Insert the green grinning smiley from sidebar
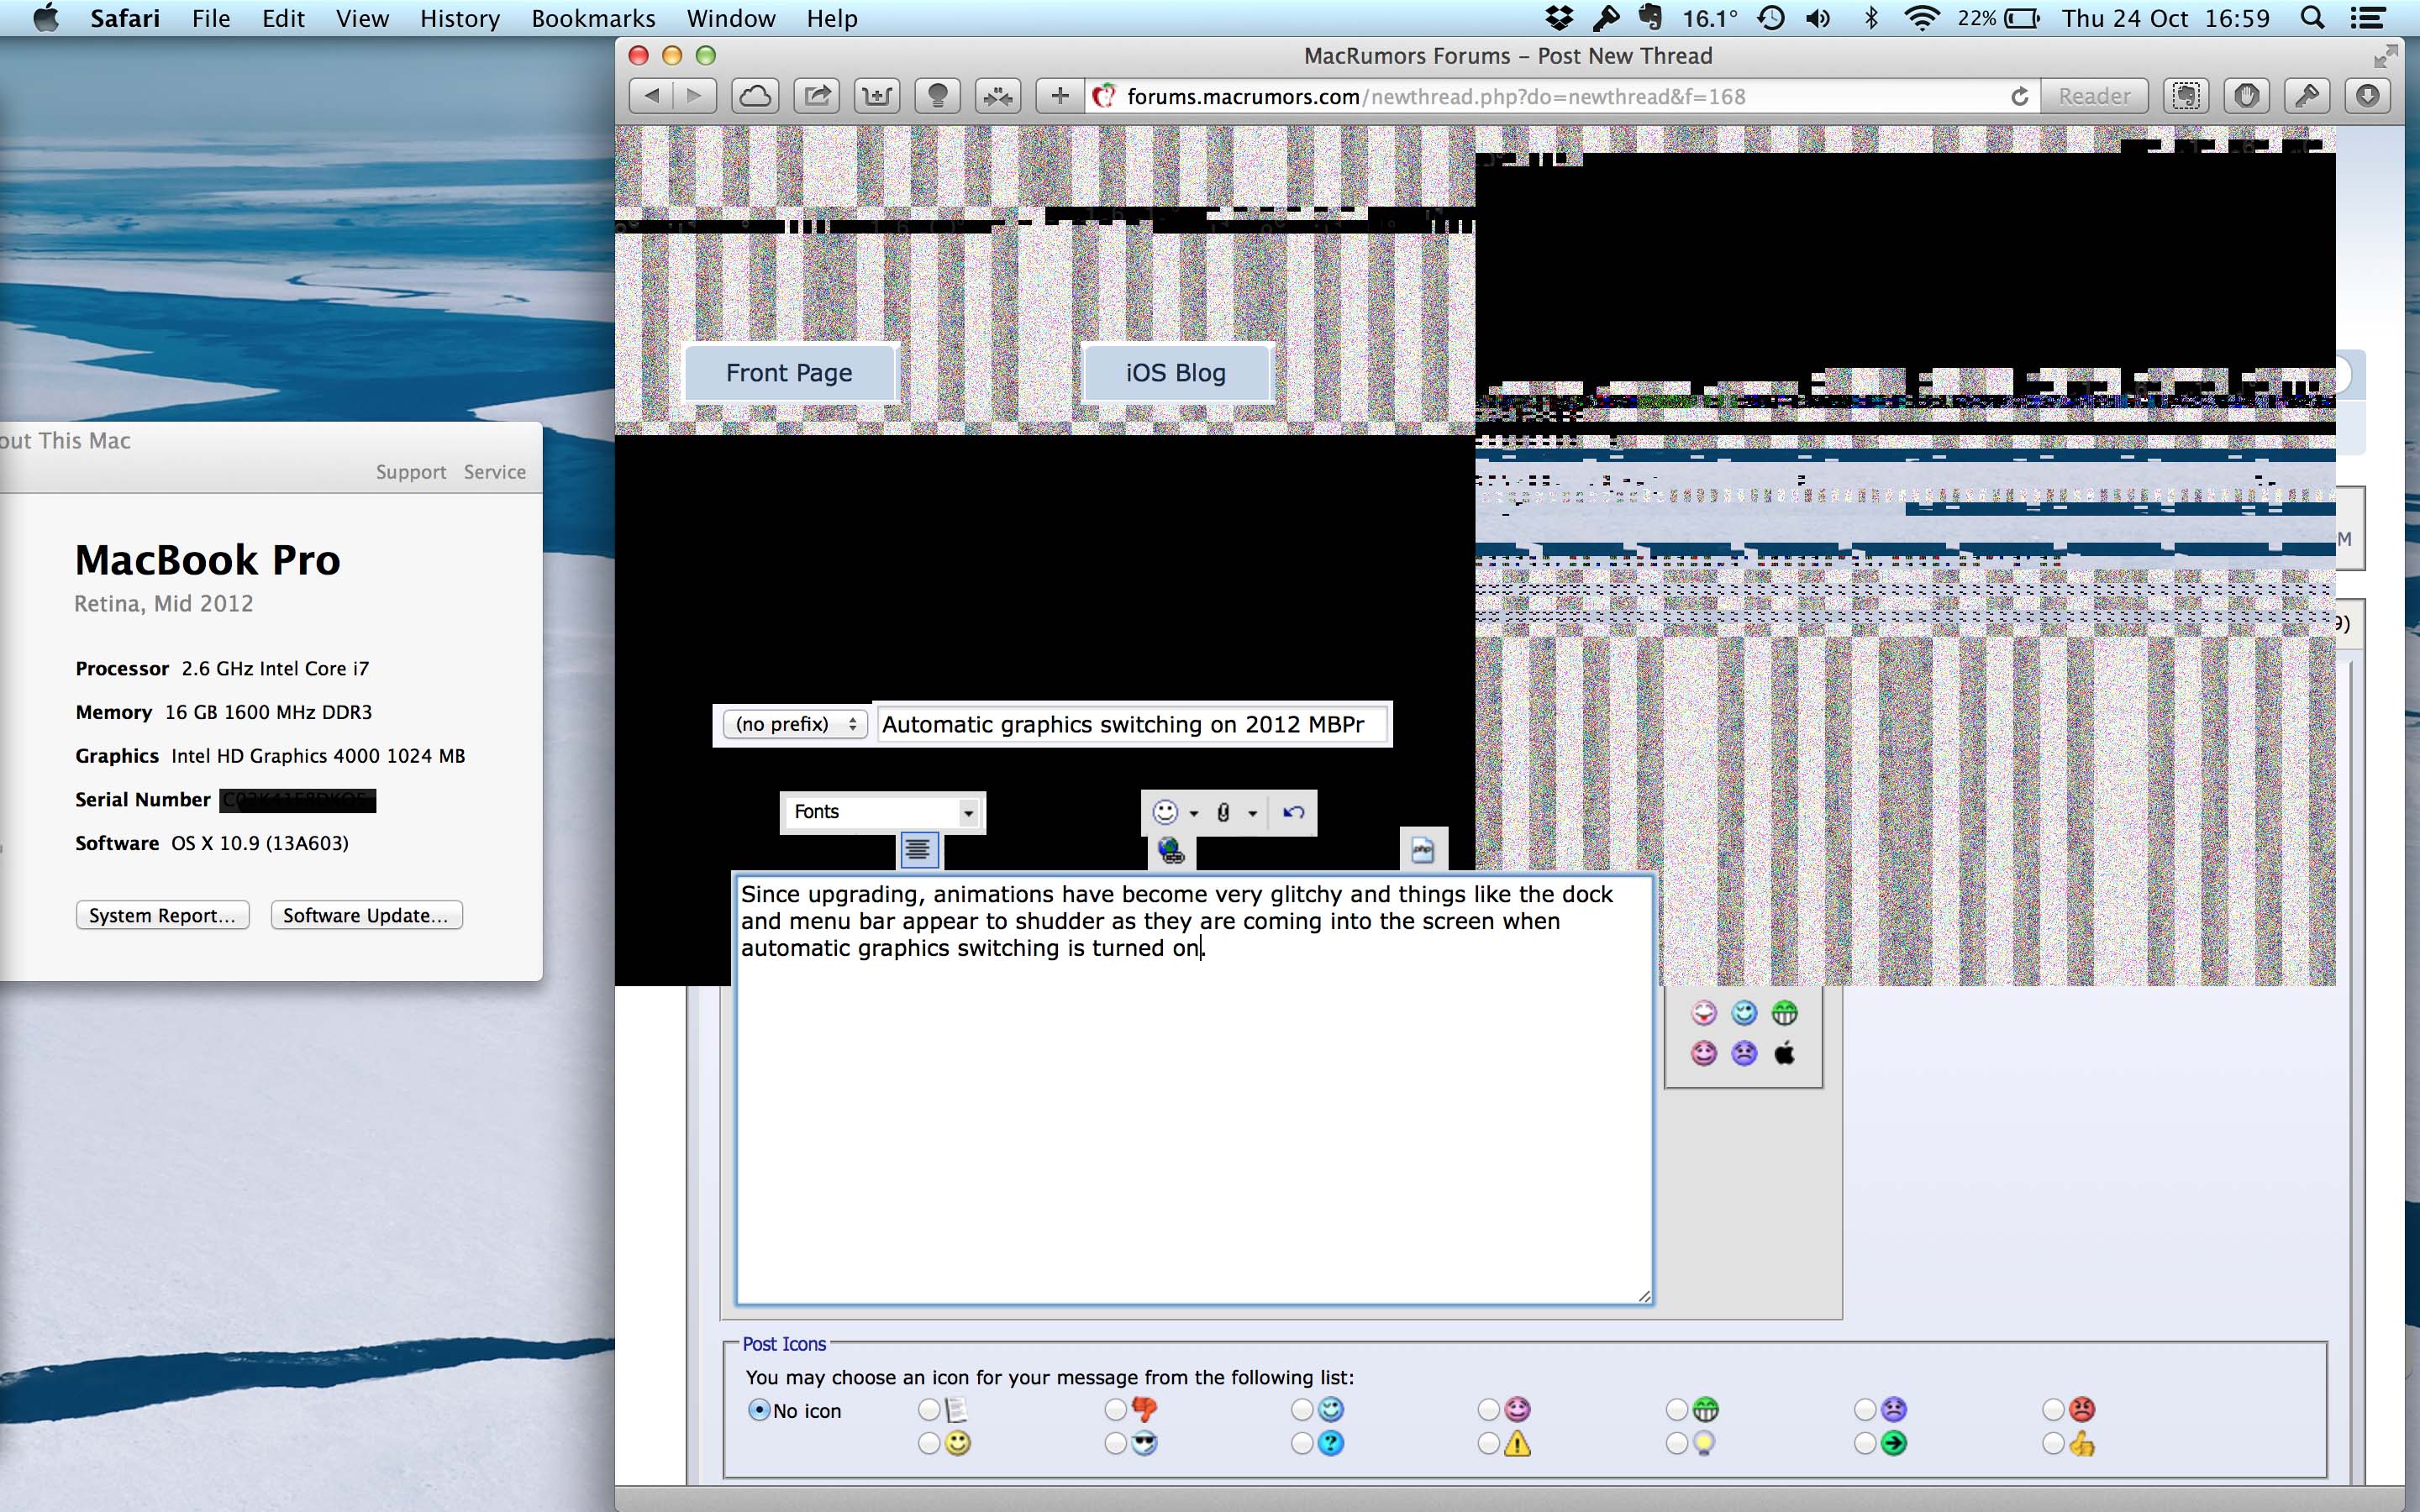2420x1512 pixels. click(1784, 1013)
